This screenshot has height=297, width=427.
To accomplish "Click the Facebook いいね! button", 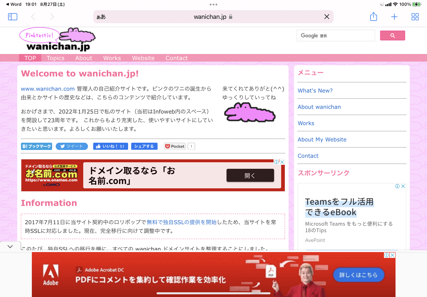I will click(x=111, y=146).
